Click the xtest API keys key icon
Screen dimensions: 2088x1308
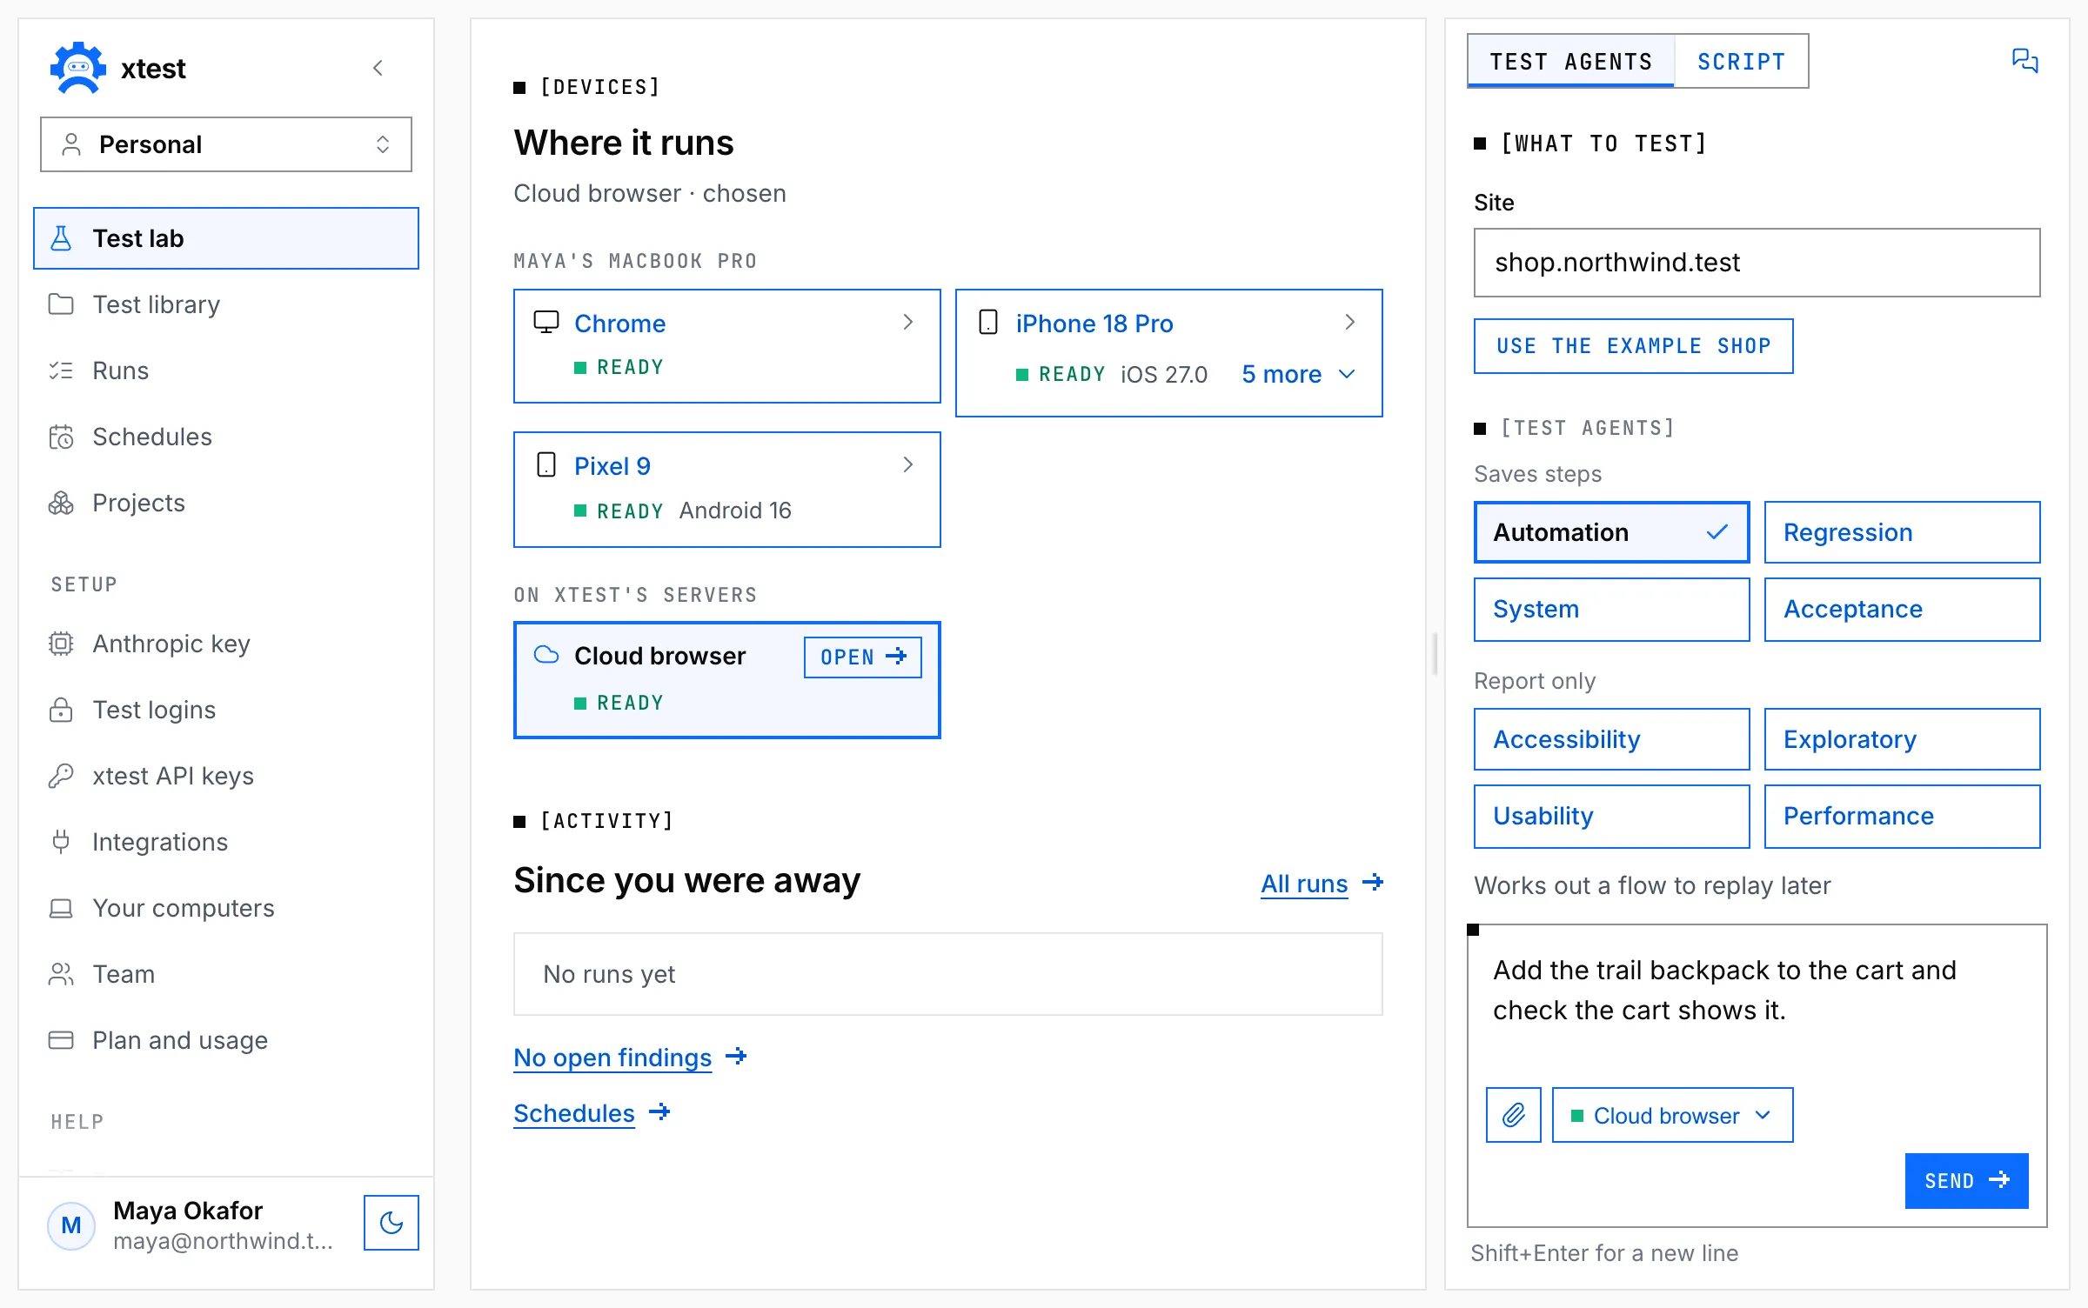tap(61, 776)
